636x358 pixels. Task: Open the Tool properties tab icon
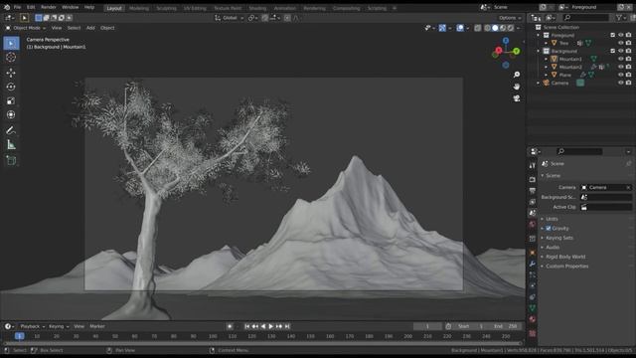(x=533, y=166)
